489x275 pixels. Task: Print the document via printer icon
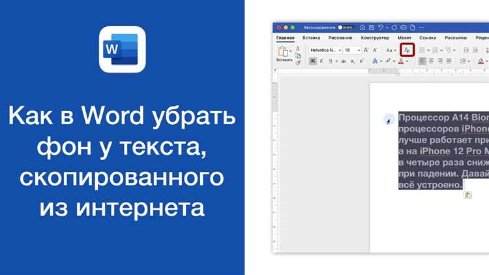[404, 27]
